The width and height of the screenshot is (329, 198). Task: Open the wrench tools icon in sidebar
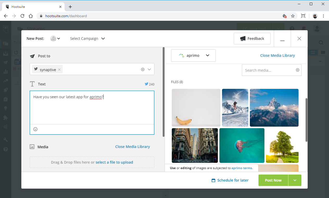pos(5,140)
